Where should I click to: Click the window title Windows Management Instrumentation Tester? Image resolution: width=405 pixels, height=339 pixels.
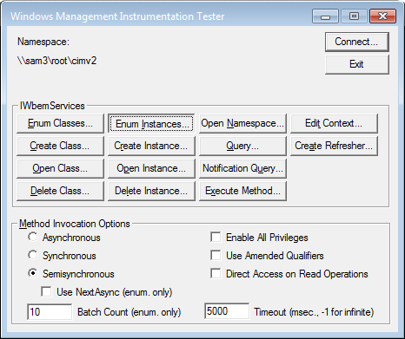[x=117, y=16]
